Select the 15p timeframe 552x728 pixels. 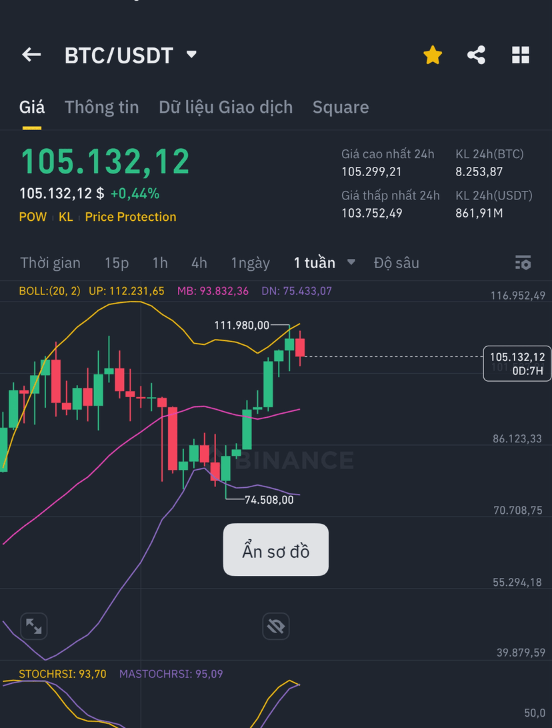point(117,263)
